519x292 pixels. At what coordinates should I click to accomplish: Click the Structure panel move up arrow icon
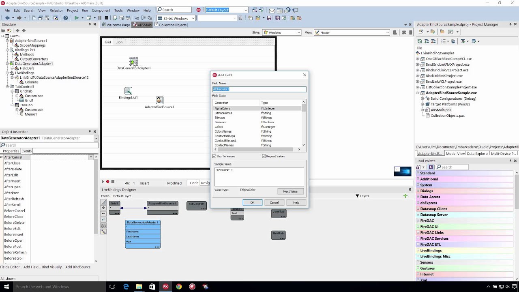coord(17,30)
